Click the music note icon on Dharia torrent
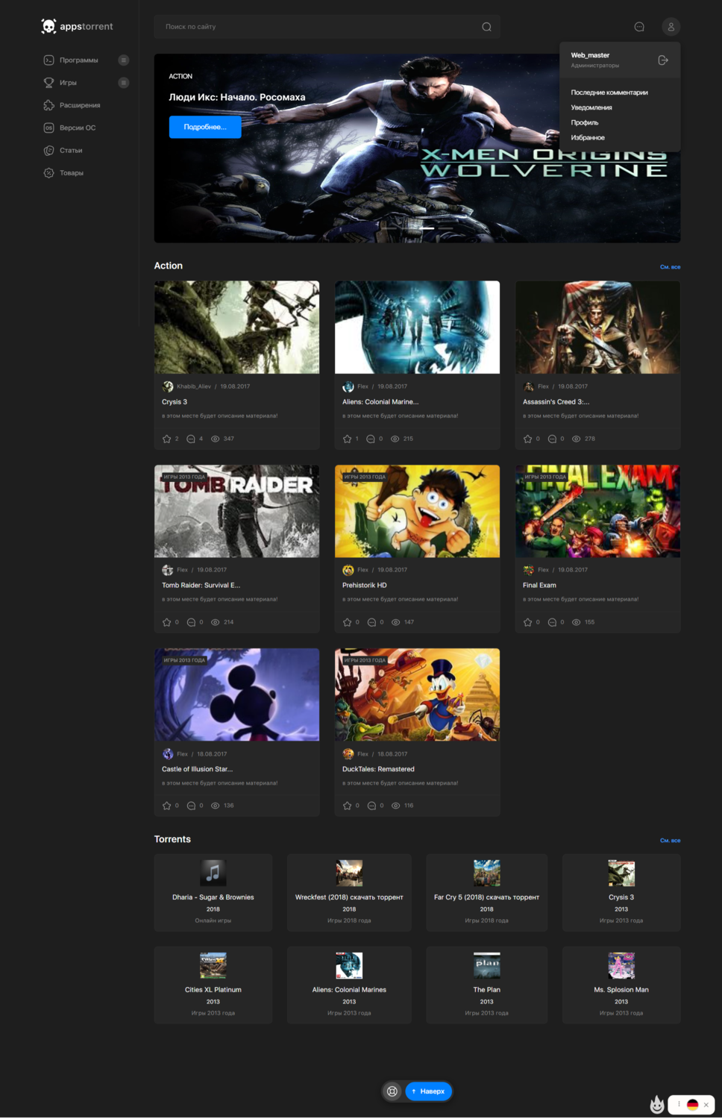The image size is (722, 1119). [213, 873]
